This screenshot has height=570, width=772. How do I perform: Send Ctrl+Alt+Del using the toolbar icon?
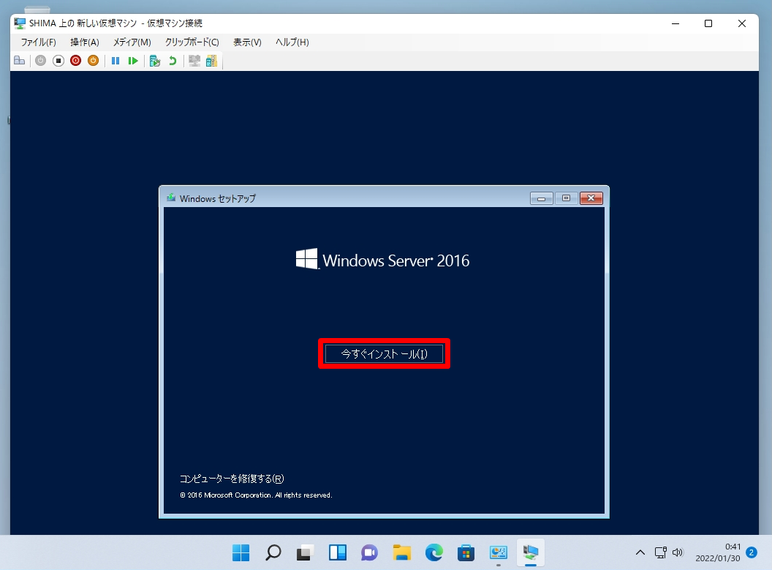tap(20, 61)
